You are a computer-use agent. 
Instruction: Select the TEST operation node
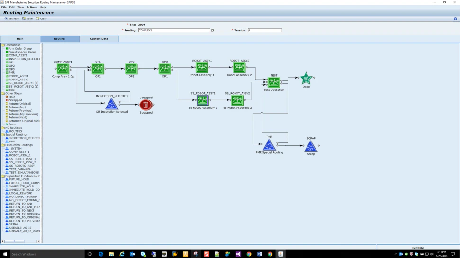pos(274,83)
